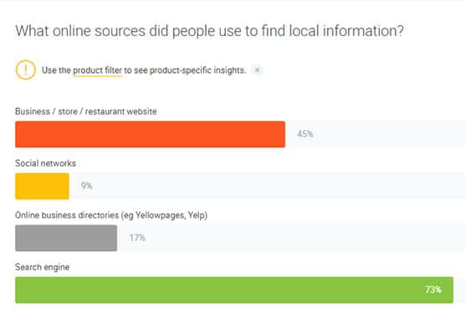Click the Social networks label
The width and height of the screenshot is (465, 322).
46,163
